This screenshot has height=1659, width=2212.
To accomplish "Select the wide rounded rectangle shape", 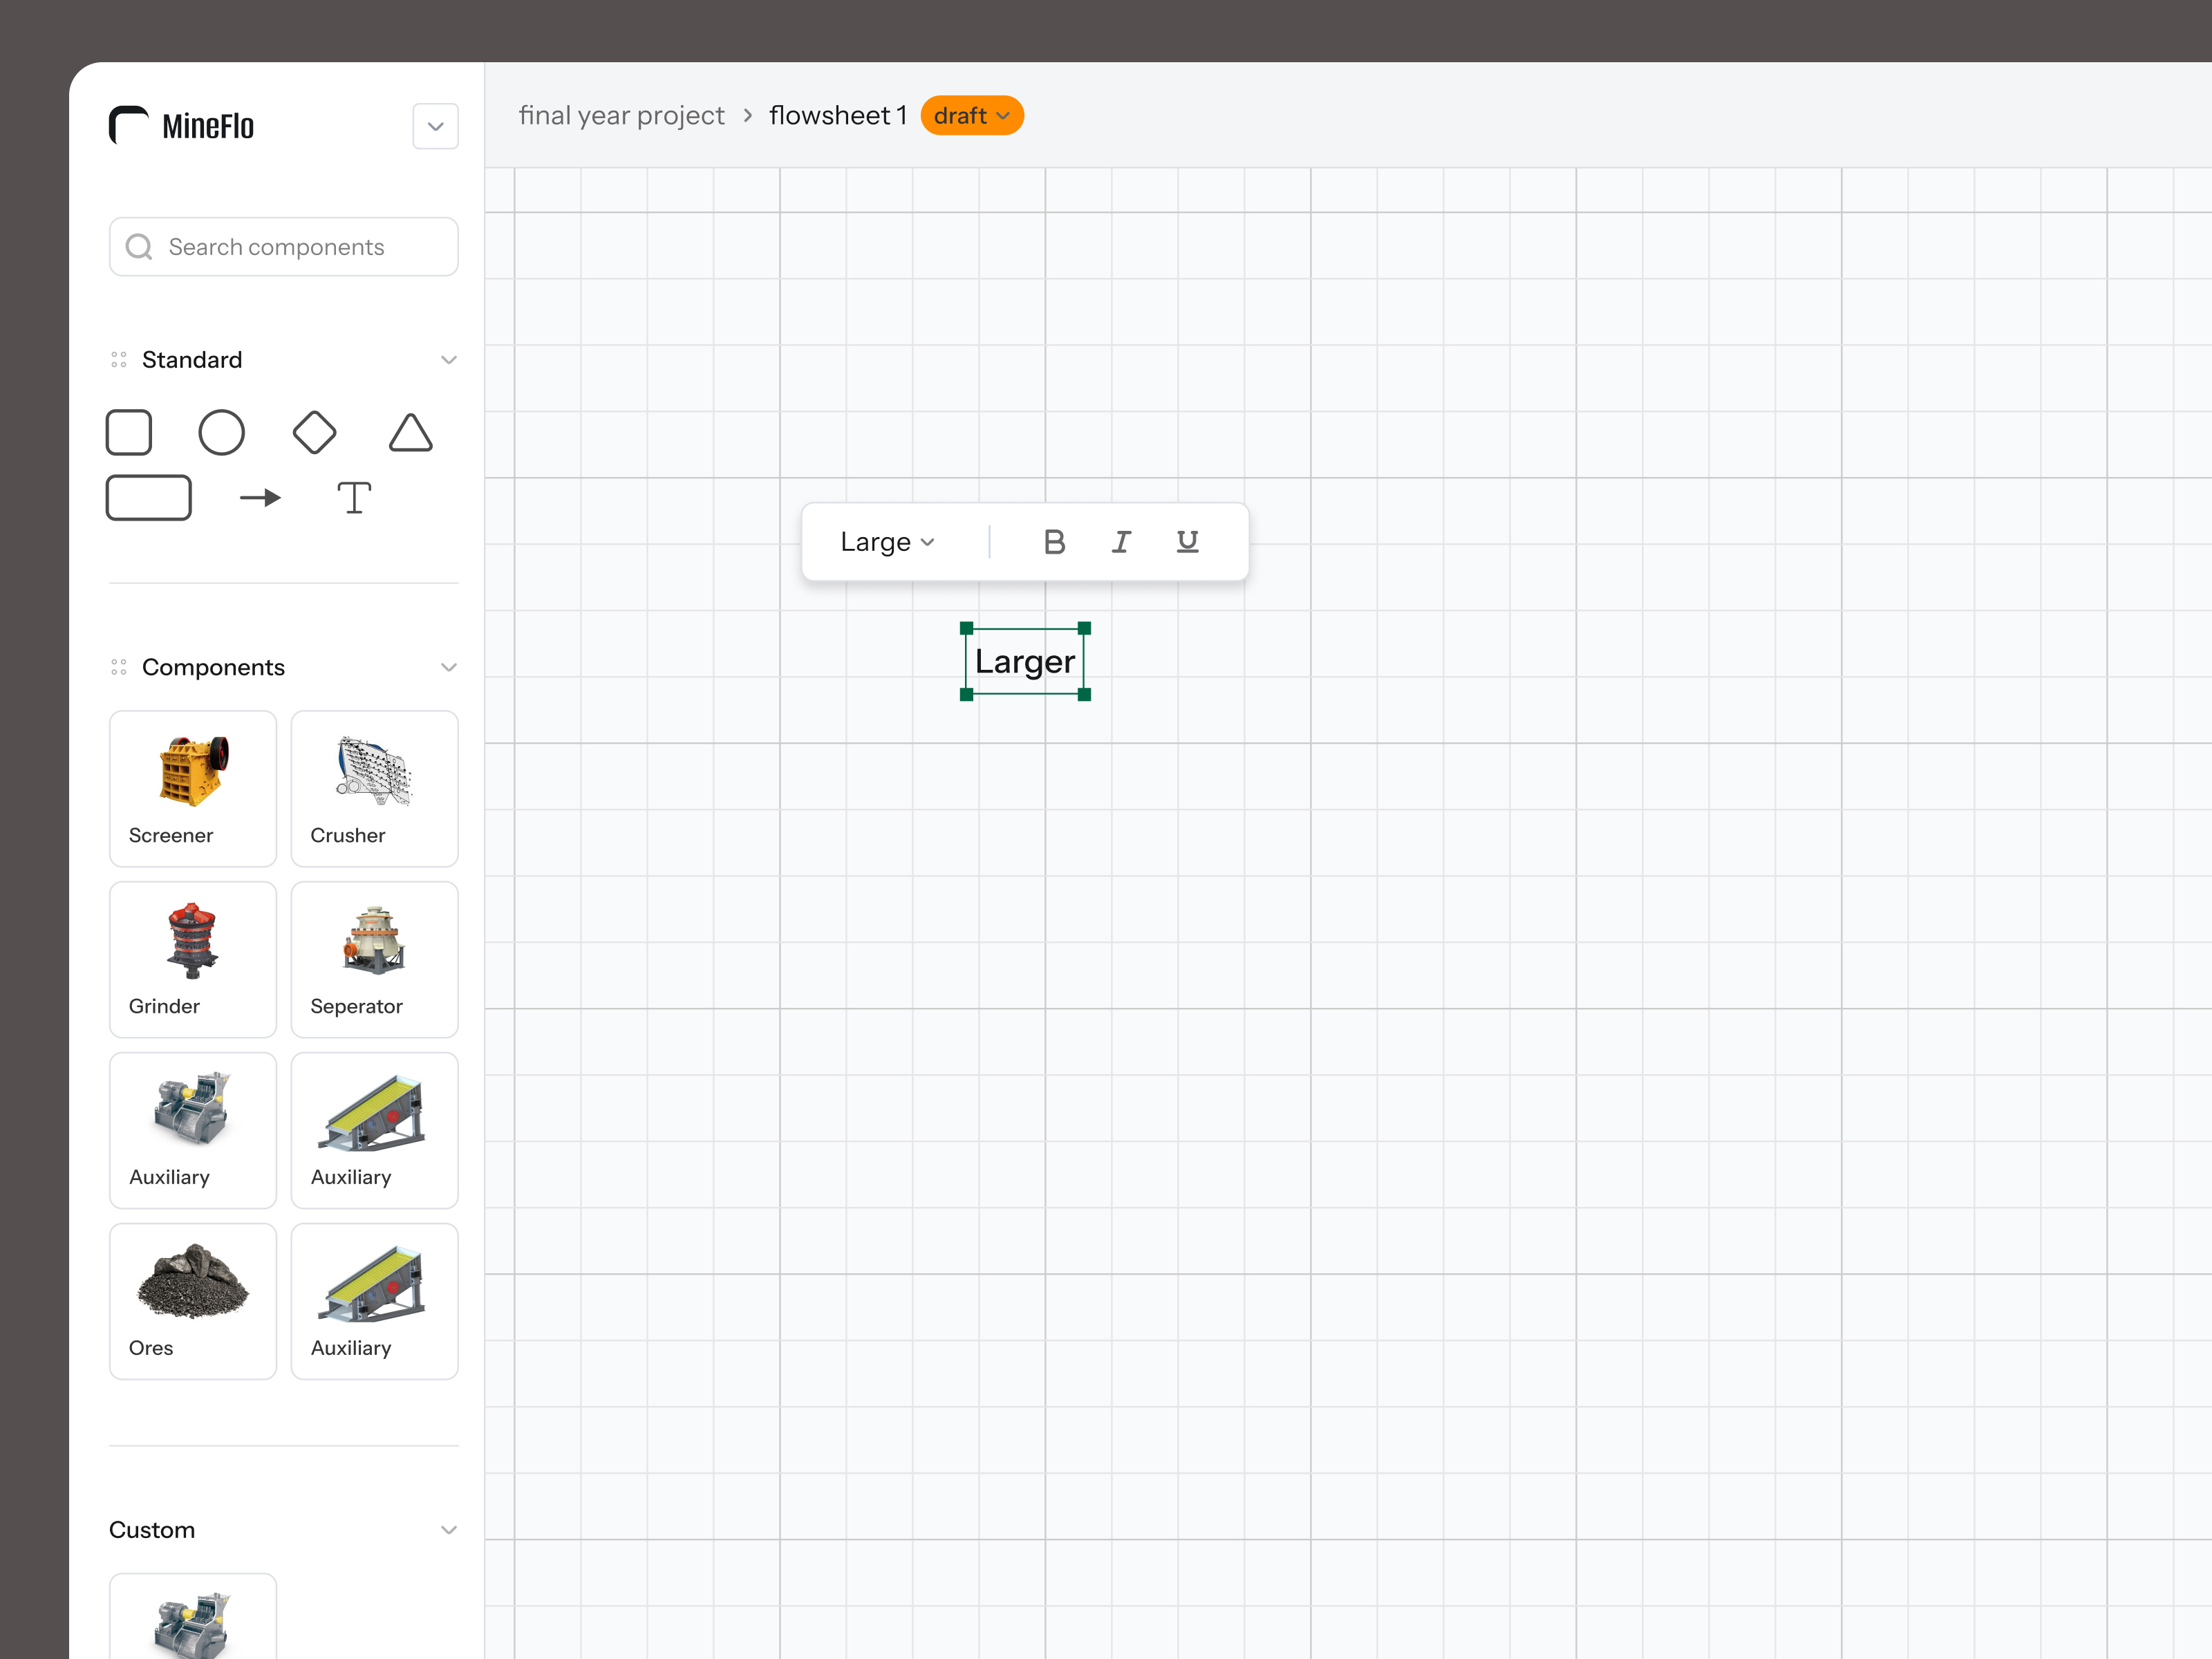I will coord(148,498).
